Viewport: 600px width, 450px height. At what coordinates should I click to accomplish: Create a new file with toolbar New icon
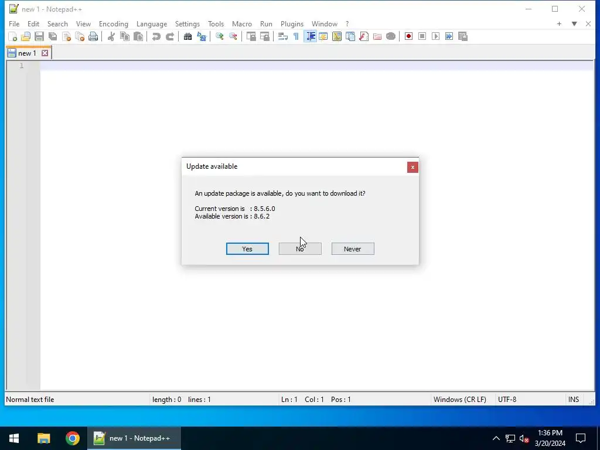pyautogui.click(x=13, y=36)
